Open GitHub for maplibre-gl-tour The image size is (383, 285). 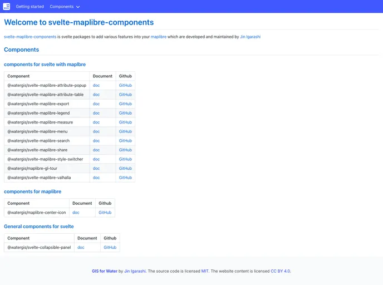[125, 169]
